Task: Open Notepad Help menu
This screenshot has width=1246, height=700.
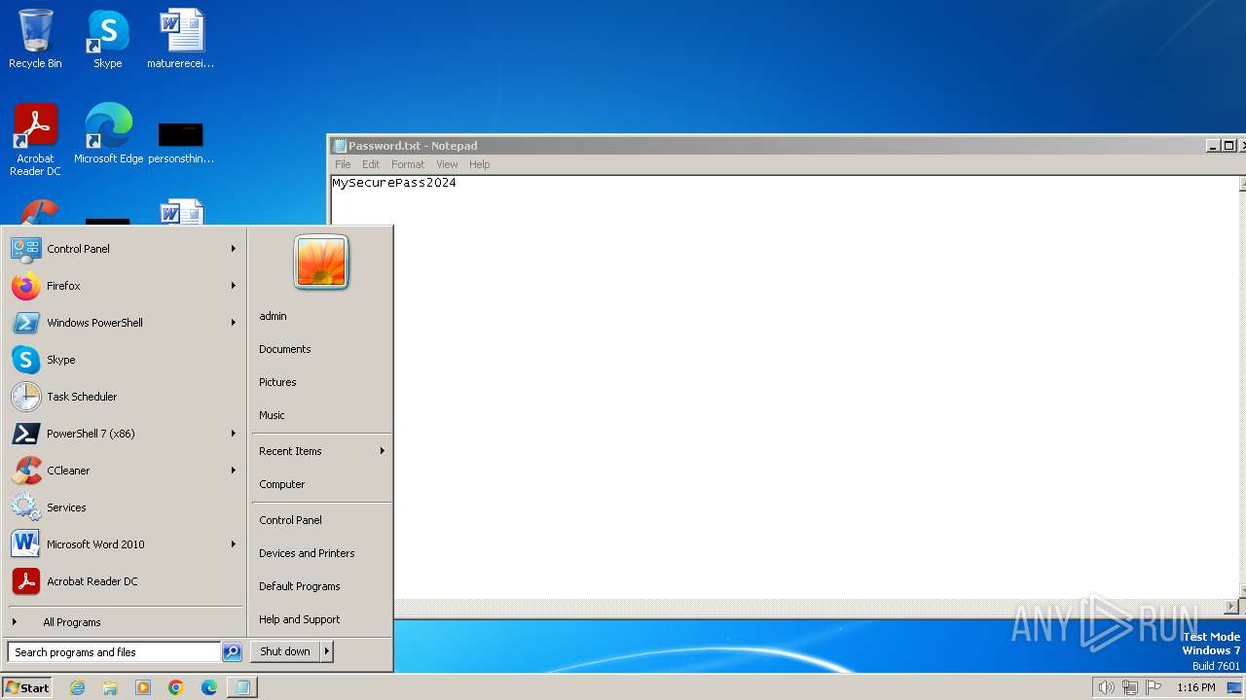Action: [479, 164]
